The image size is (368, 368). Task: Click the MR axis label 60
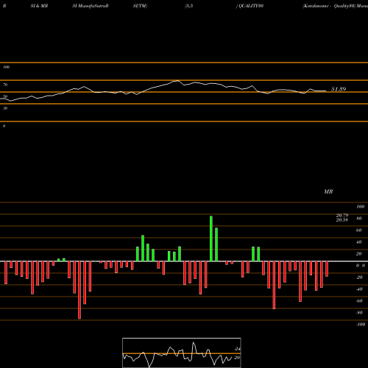(359, 230)
